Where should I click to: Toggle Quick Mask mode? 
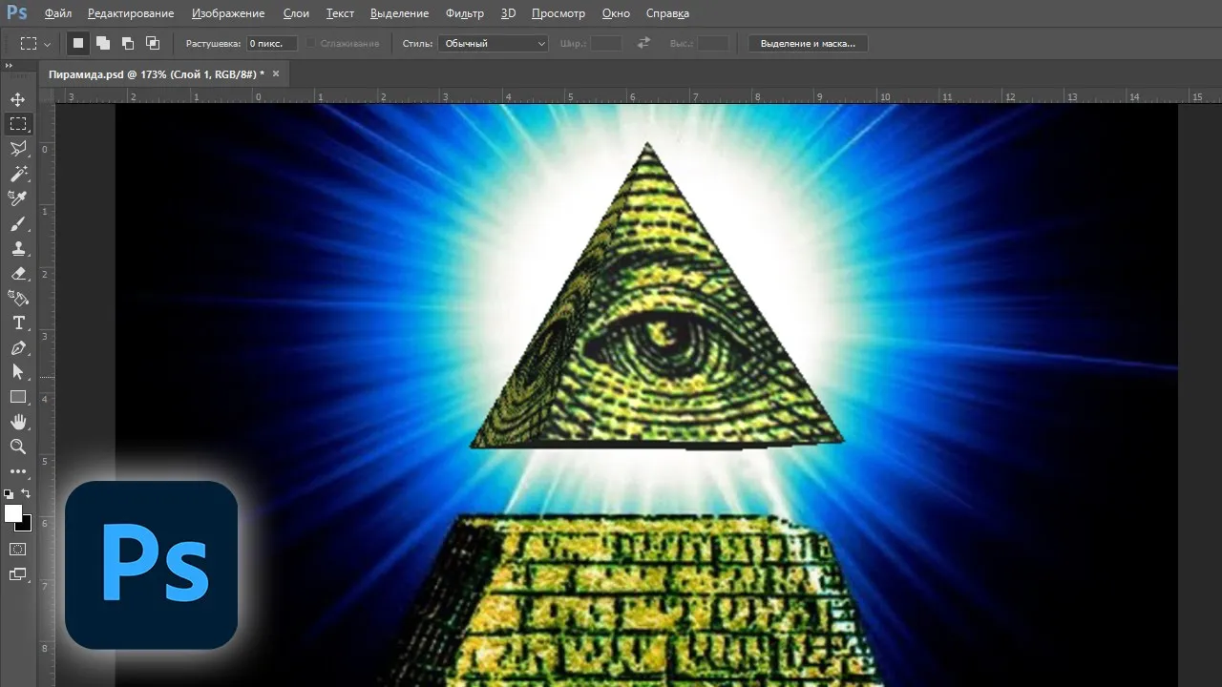pos(18,550)
